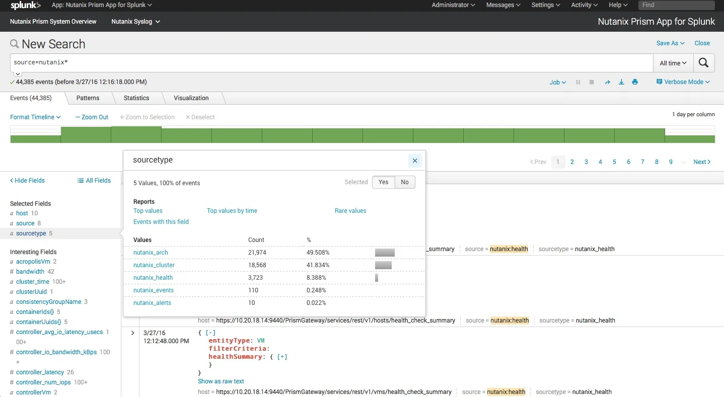Image resolution: width=724 pixels, height=397 pixels.
Task: Click the share job arrow icon
Action: (x=607, y=82)
